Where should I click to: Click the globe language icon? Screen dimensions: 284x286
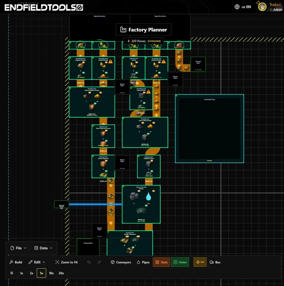point(237,7)
